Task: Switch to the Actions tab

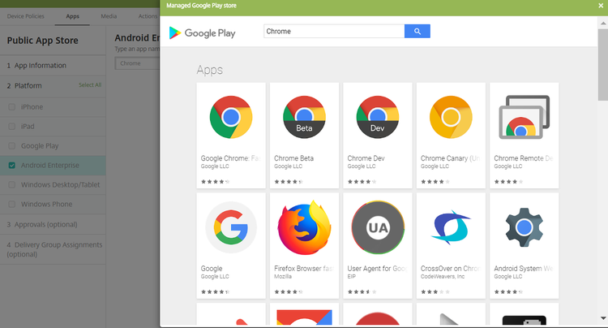Action: [x=148, y=16]
